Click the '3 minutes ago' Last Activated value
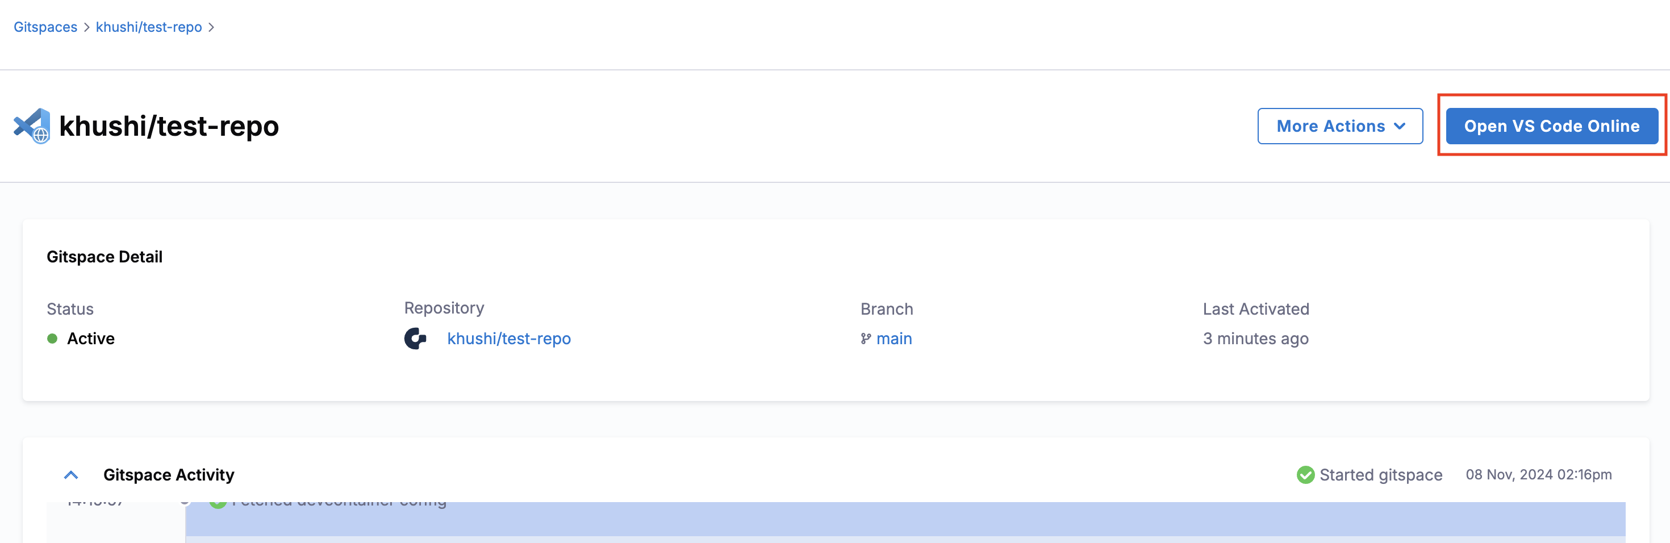This screenshot has width=1670, height=543. pos(1255,339)
